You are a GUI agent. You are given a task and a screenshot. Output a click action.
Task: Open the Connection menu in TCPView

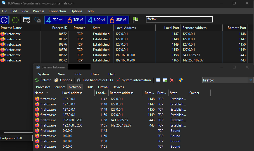(x=57, y=11)
